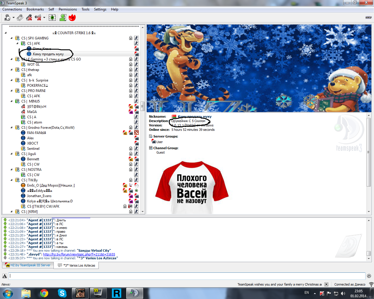Screen dimensions: 374x299
Task: Open the hz.by forum link in chat
Action: (x=79, y=254)
